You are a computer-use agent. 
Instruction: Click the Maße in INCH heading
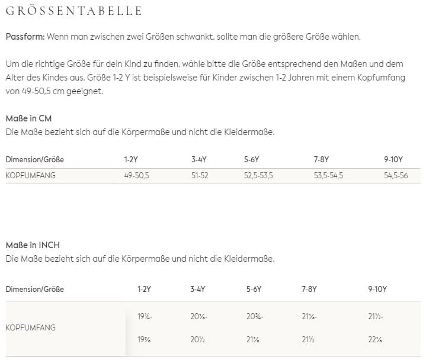pyautogui.click(x=33, y=245)
